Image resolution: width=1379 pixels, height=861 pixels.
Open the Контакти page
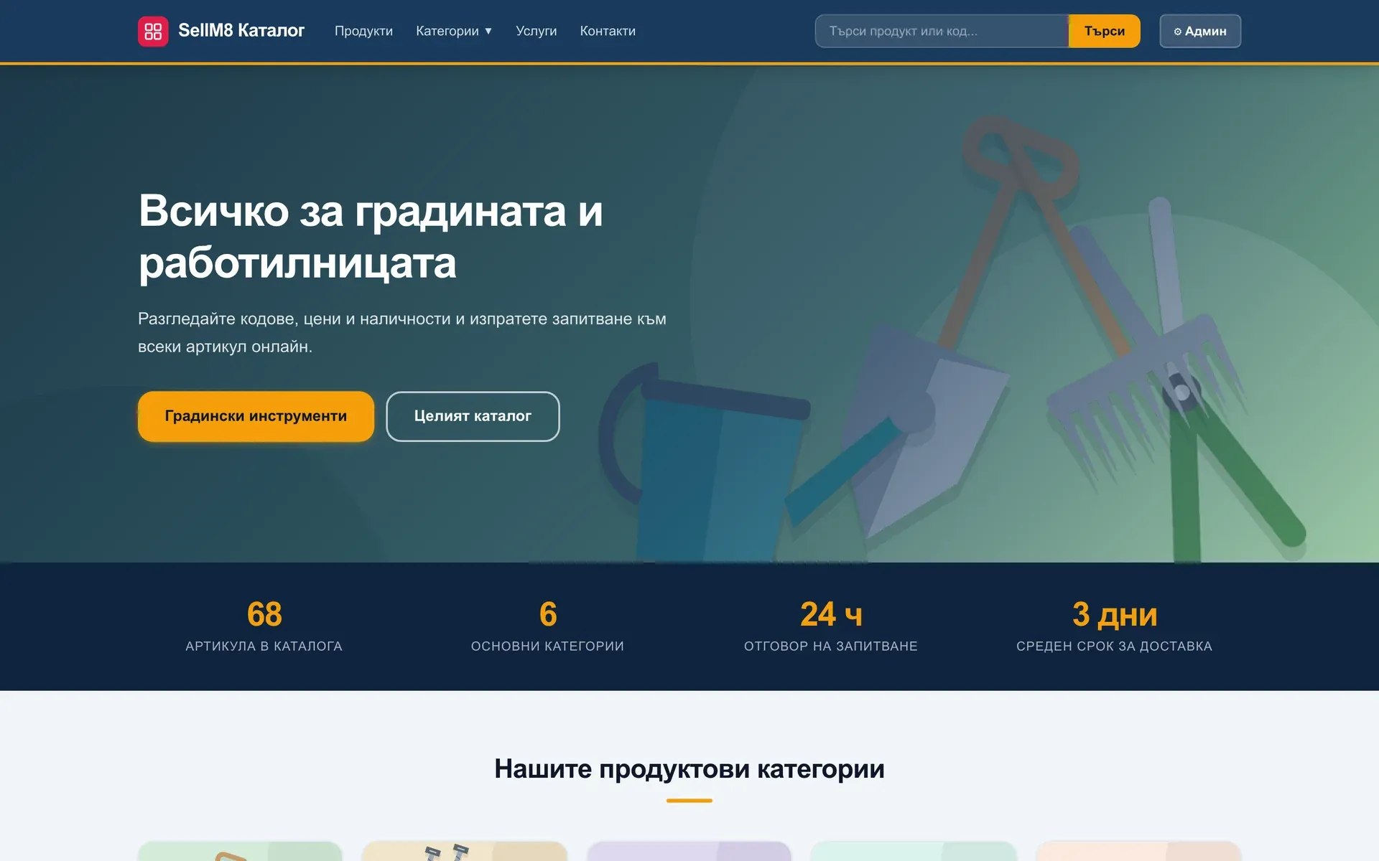608,31
